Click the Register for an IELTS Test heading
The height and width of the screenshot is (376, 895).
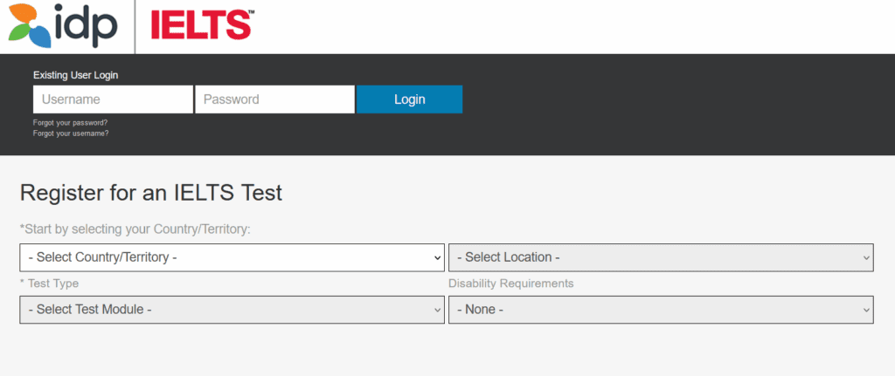coord(151,193)
